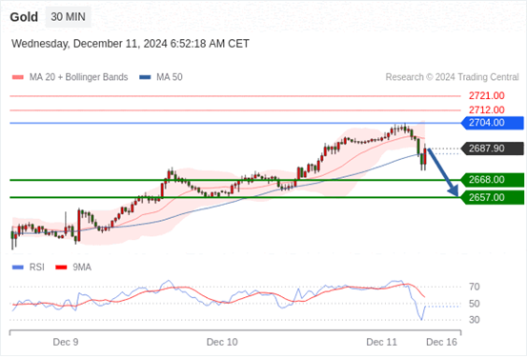
Task: Click the MA 50 blue legend swatch
Action: (x=145, y=77)
